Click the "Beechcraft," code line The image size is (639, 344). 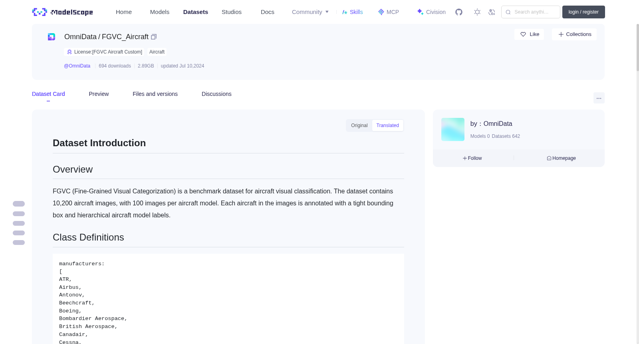point(77,303)
